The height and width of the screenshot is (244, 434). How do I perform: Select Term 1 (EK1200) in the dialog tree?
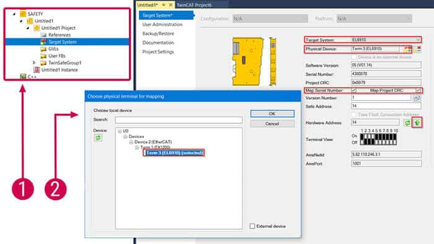[155, 147]
